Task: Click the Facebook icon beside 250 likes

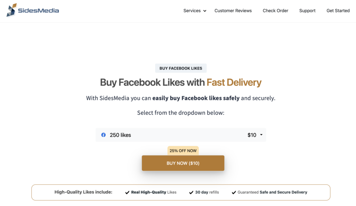Action: click(104, 135)
